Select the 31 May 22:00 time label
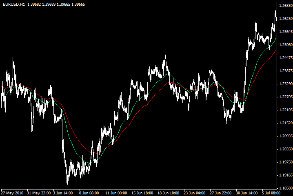This screenshot has width=293, height=196. (38, 192)
